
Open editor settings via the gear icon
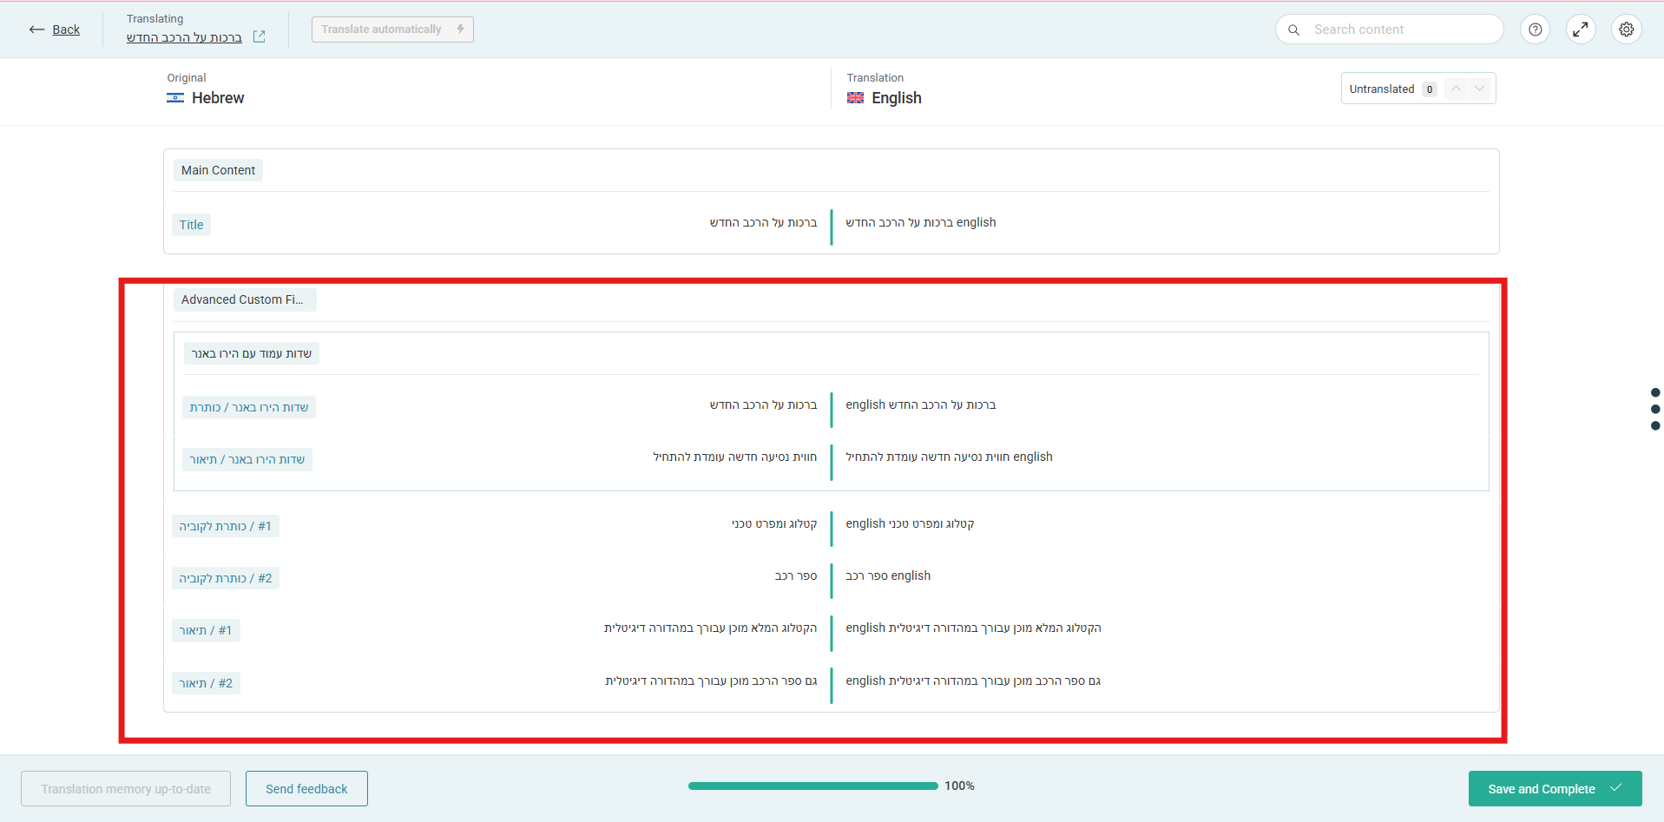pyautogui.click(x=1627, y=30)
